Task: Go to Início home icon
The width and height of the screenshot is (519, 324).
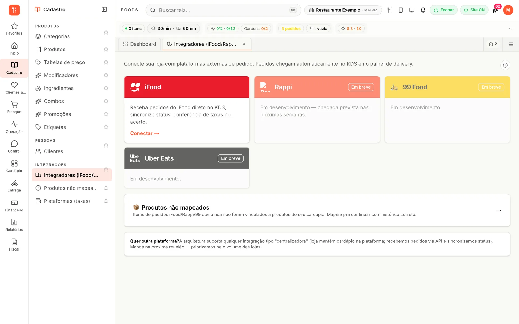Action: (14, 49)
